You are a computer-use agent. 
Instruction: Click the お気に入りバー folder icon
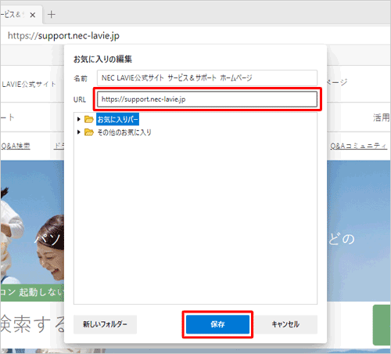pyautogui.click(x=89, y=119)
